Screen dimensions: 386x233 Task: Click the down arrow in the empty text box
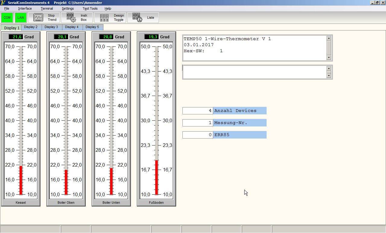coord(329,76)
